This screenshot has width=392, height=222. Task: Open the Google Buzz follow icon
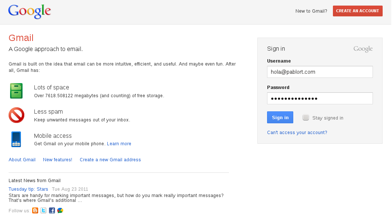pyautogui.click(x=60, y=210)
